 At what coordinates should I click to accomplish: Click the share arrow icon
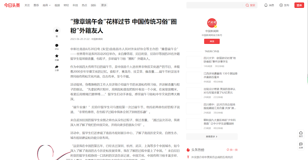[x=57, y=67]
